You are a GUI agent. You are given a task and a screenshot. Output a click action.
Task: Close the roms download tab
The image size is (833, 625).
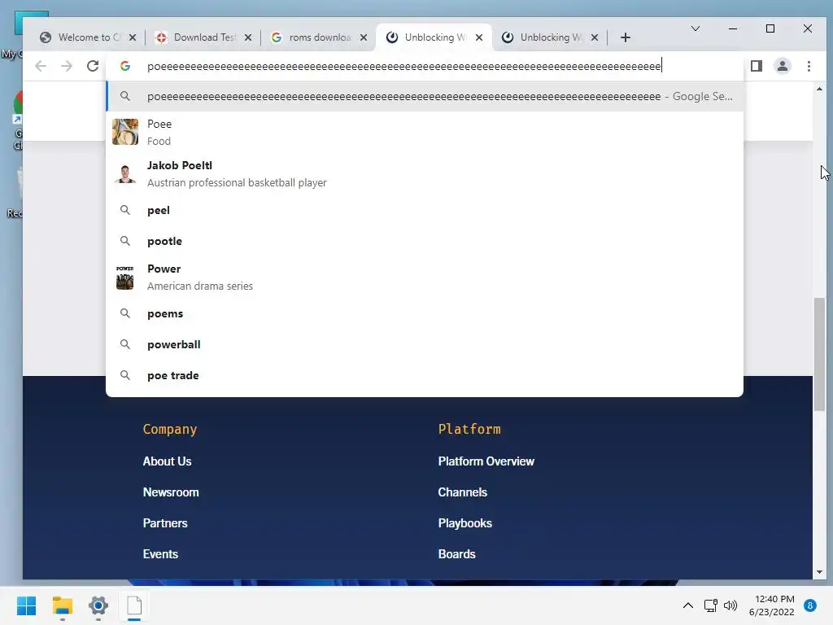click(x=364, y=37)
